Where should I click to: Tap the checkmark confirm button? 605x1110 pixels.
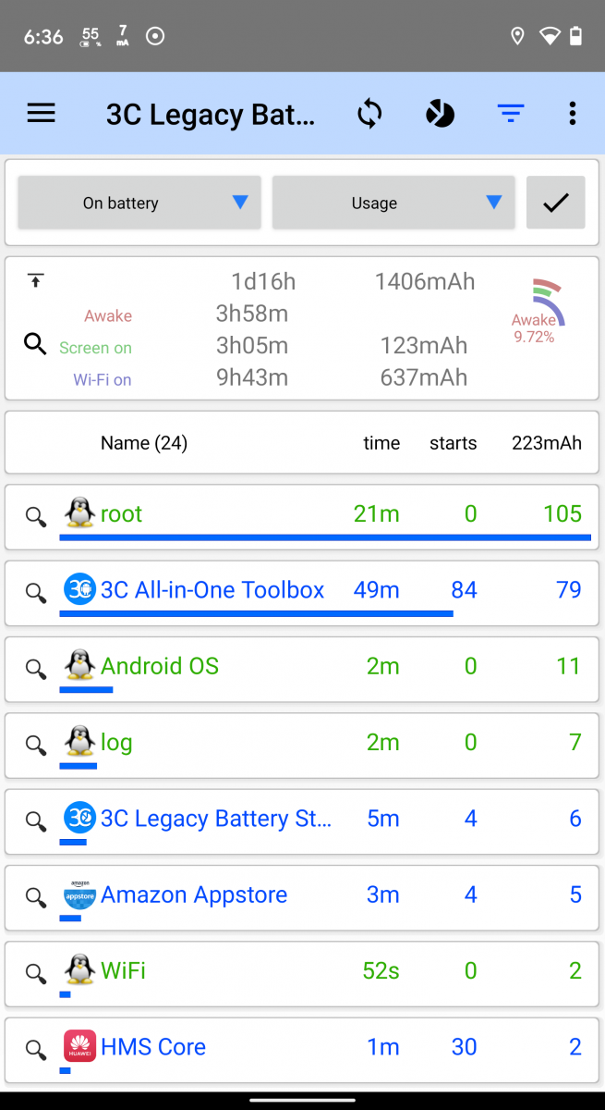(555, 203)
